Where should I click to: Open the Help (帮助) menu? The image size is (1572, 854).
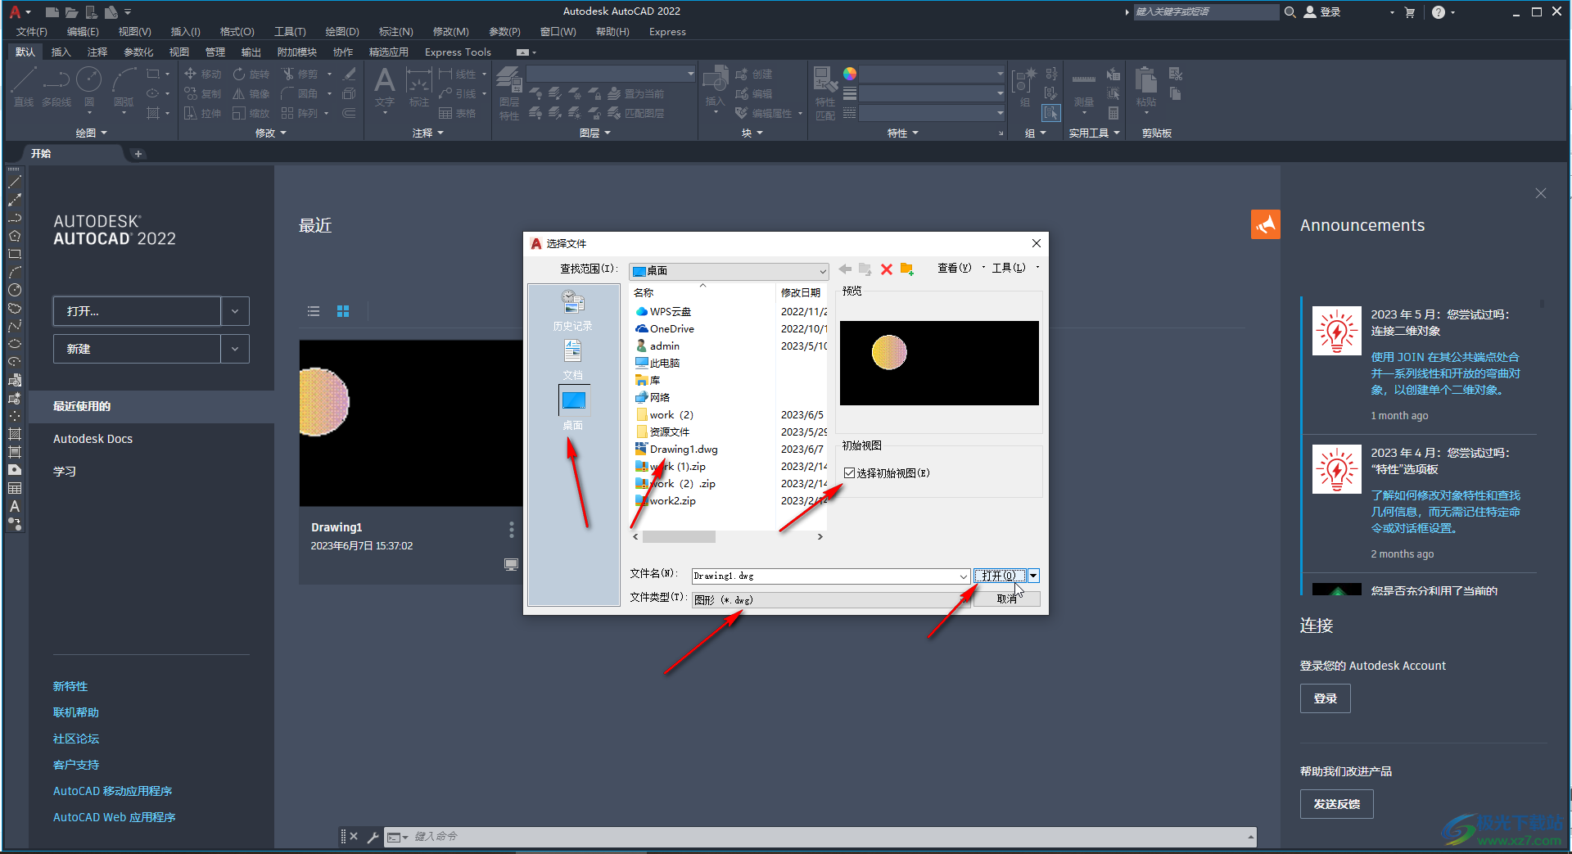pyautogui.click(x=612, y=32)
